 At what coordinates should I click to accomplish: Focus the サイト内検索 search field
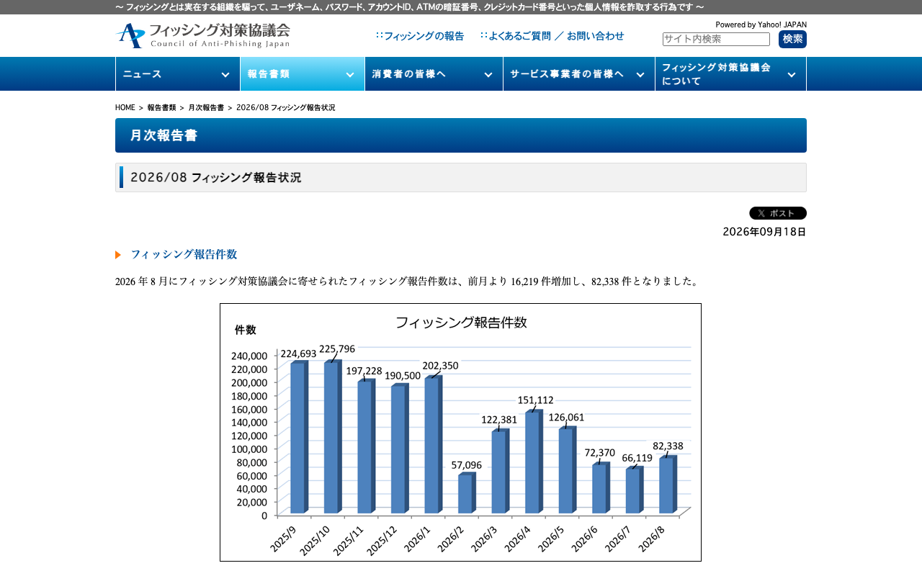click(716, 39)
